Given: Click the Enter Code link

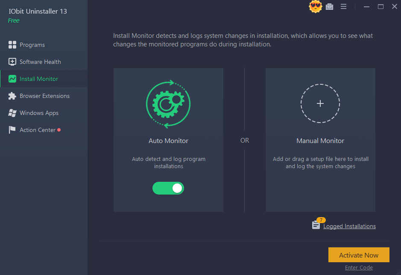Looking at the screenshot, I should (359, 268).
